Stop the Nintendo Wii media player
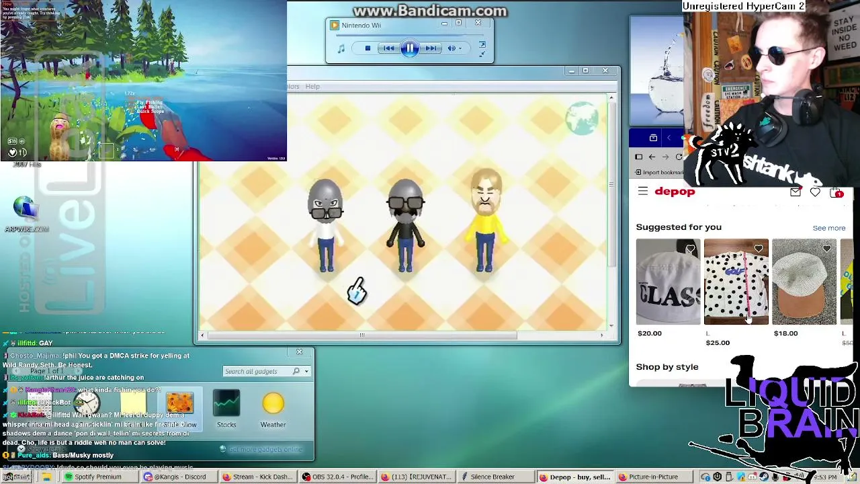The width and height of the screenshot is (860, 484). (368, 48)
